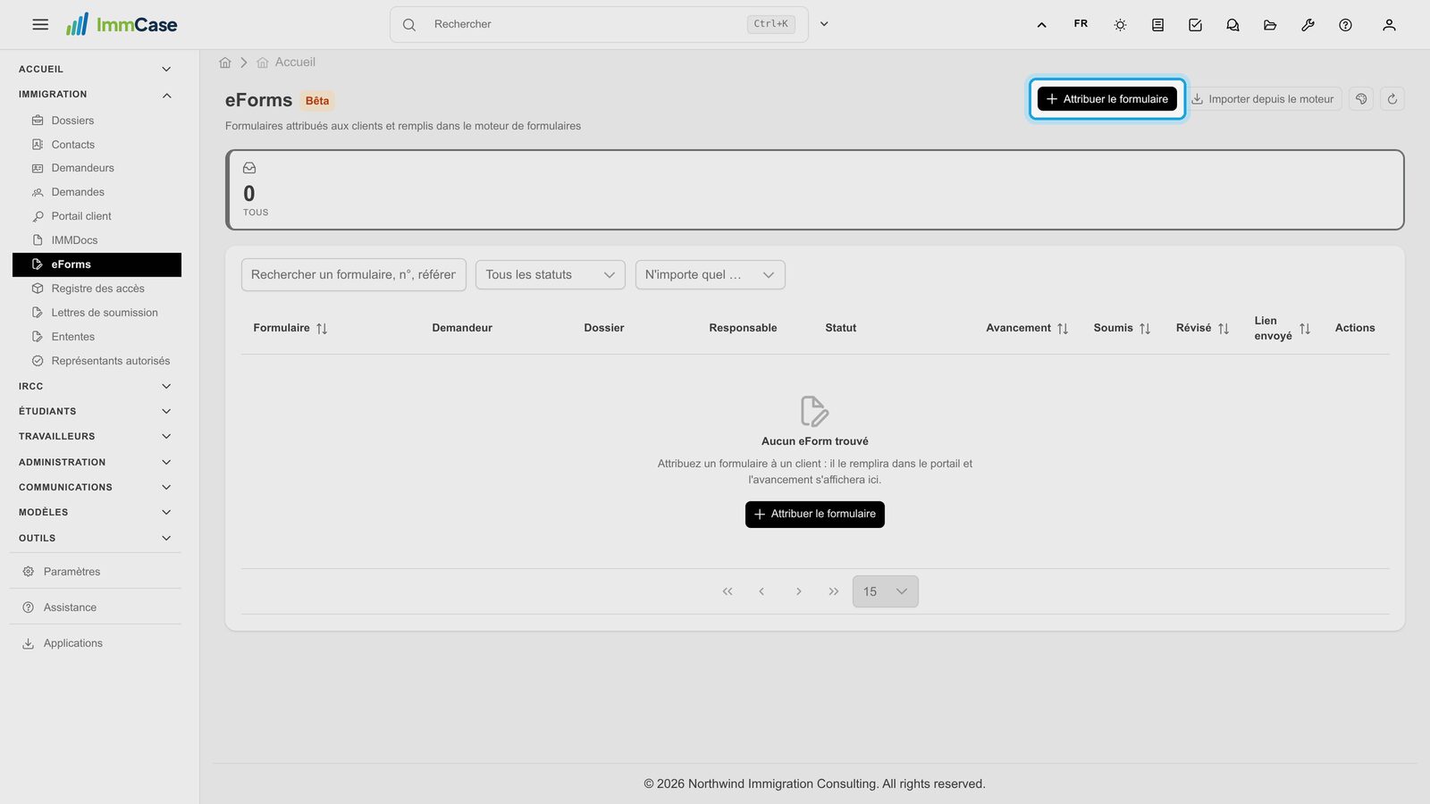1430x804 pixels.
Task: Open the open-folder icon in the top bar
Action: pyautogui.click(x=1270, y=25)
